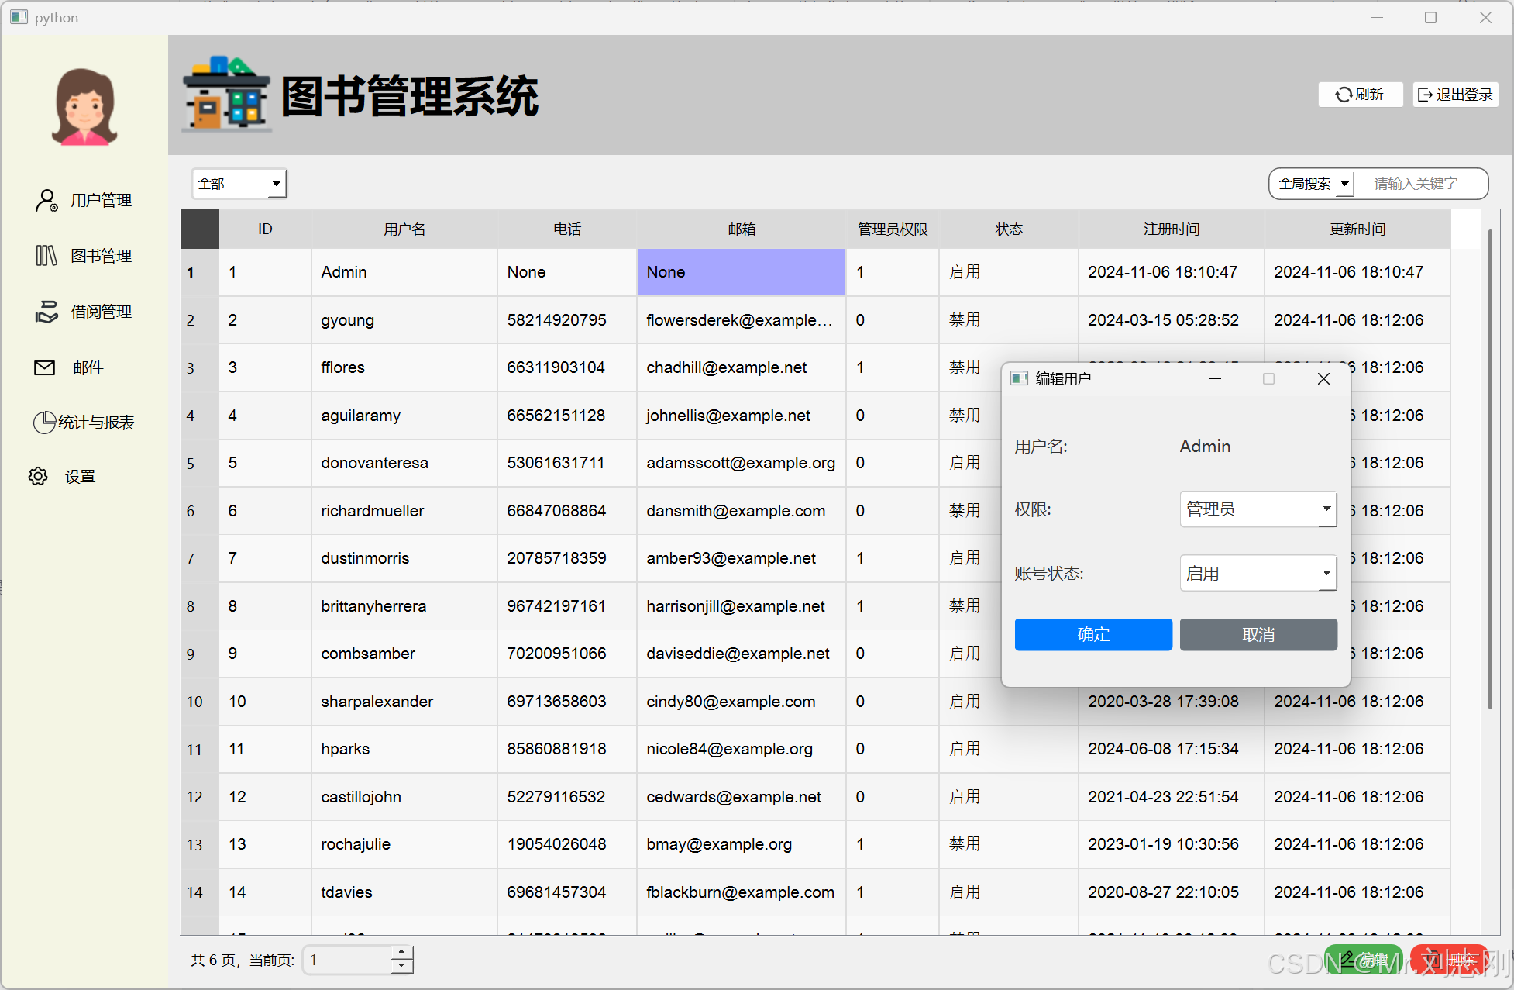This screenshot has height=990, width=1514.
Task: Open the 账号状态 启用 combo box
Action: [x=1258, y=574]
